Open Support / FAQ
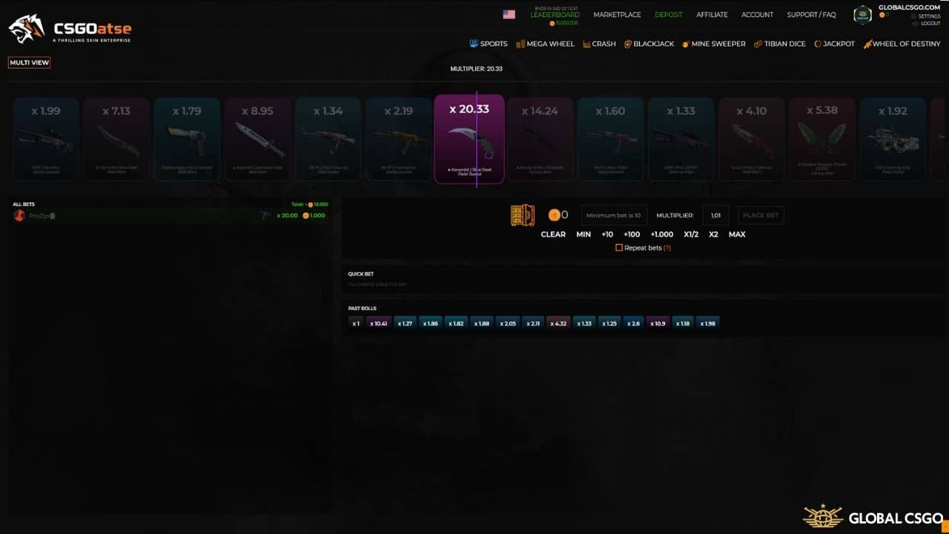This screenshot has height=534, width=949. pos(811,14)
